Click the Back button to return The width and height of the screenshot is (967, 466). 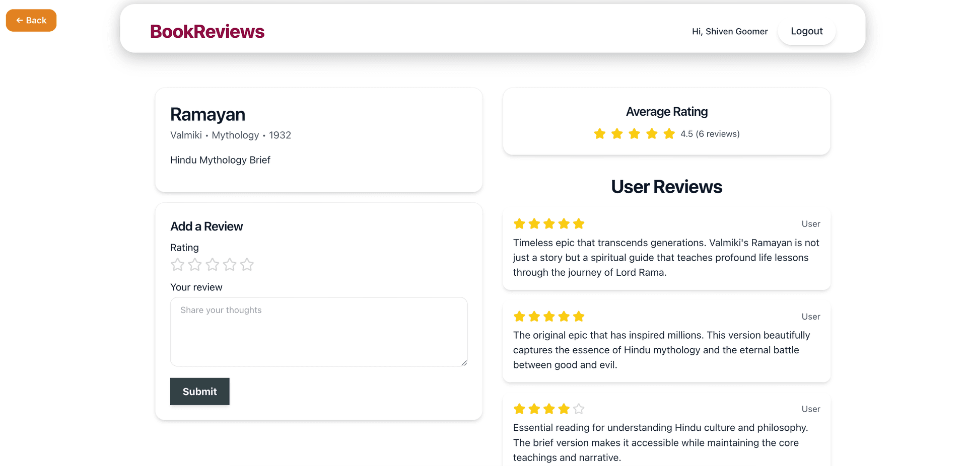tap(31, 20)
